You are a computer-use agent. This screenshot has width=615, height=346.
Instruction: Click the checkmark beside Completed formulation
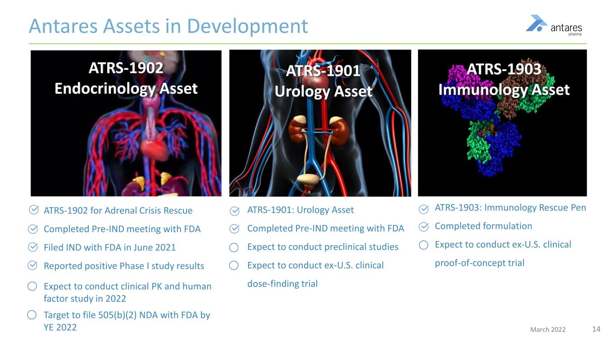[x=423, y=226]
